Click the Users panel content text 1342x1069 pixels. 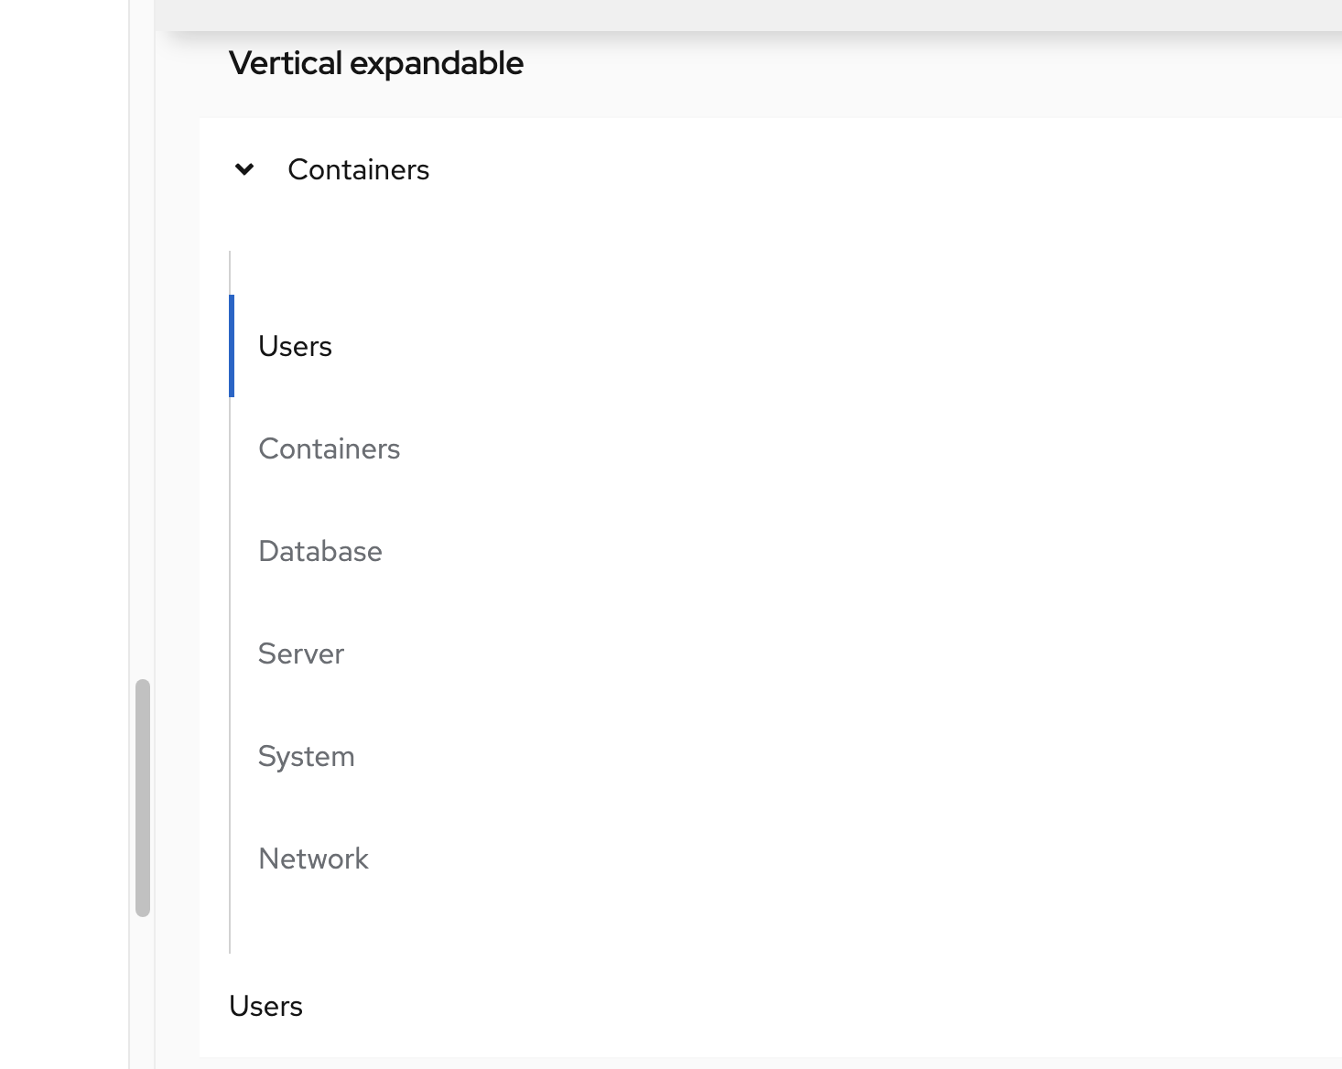(265, 1006)
